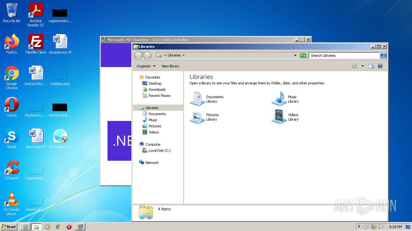The image size is (412, 231).
Task: Toggle the preview pane icon
Action: tap(371, 66)
